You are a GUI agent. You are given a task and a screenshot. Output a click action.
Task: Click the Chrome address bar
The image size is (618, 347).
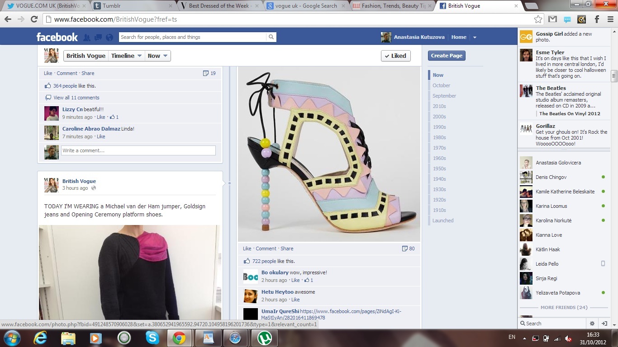click(290, 19)
